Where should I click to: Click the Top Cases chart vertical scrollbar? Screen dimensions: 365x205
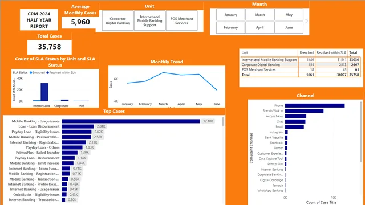pos(223,122)
